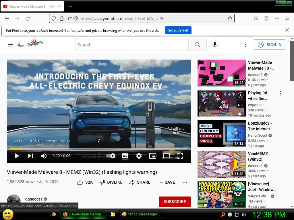Viewport: 294px width, 220px height.
Task: Skip to next video with the next button
Action: click(x=30, y=156)
